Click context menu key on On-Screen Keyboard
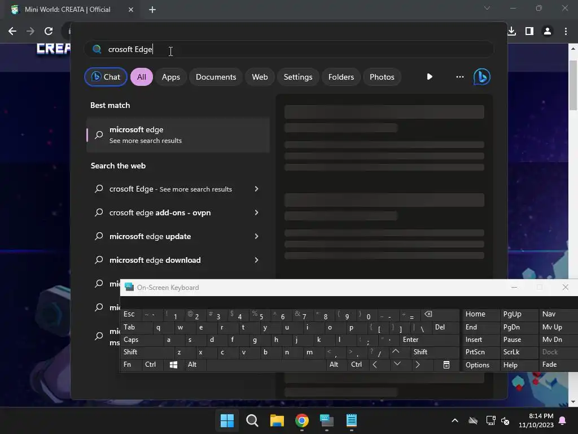Image resolution: width=578 pixels, height=434 pixels. (446, 364)
